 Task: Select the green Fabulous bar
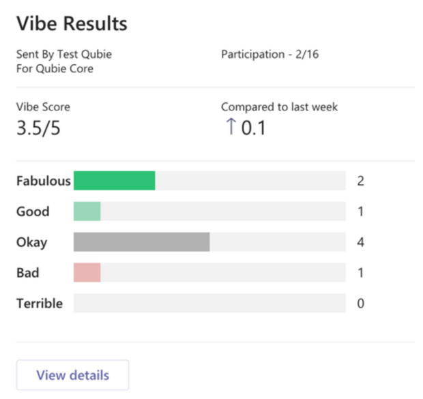[x=115, y=181]
